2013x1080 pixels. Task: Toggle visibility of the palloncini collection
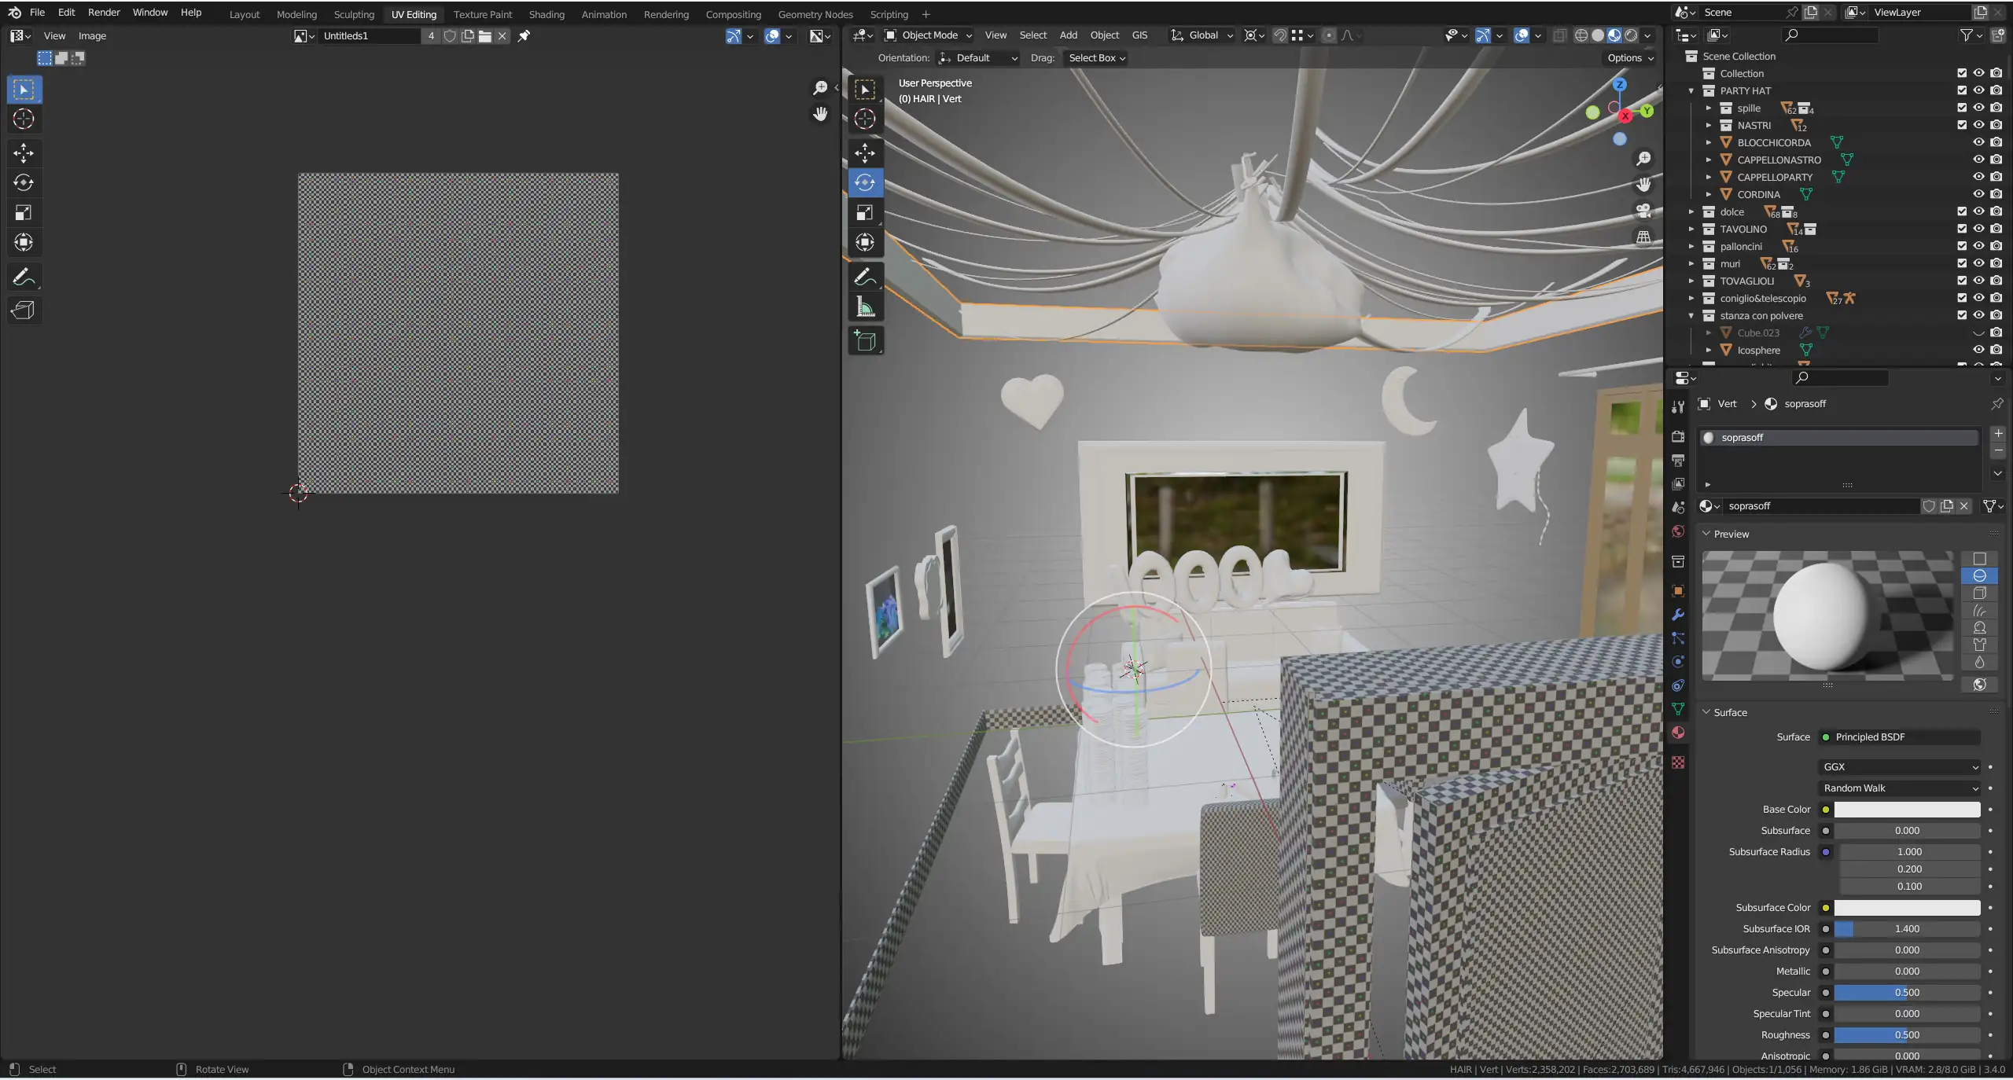click(x=1978, y=246)
